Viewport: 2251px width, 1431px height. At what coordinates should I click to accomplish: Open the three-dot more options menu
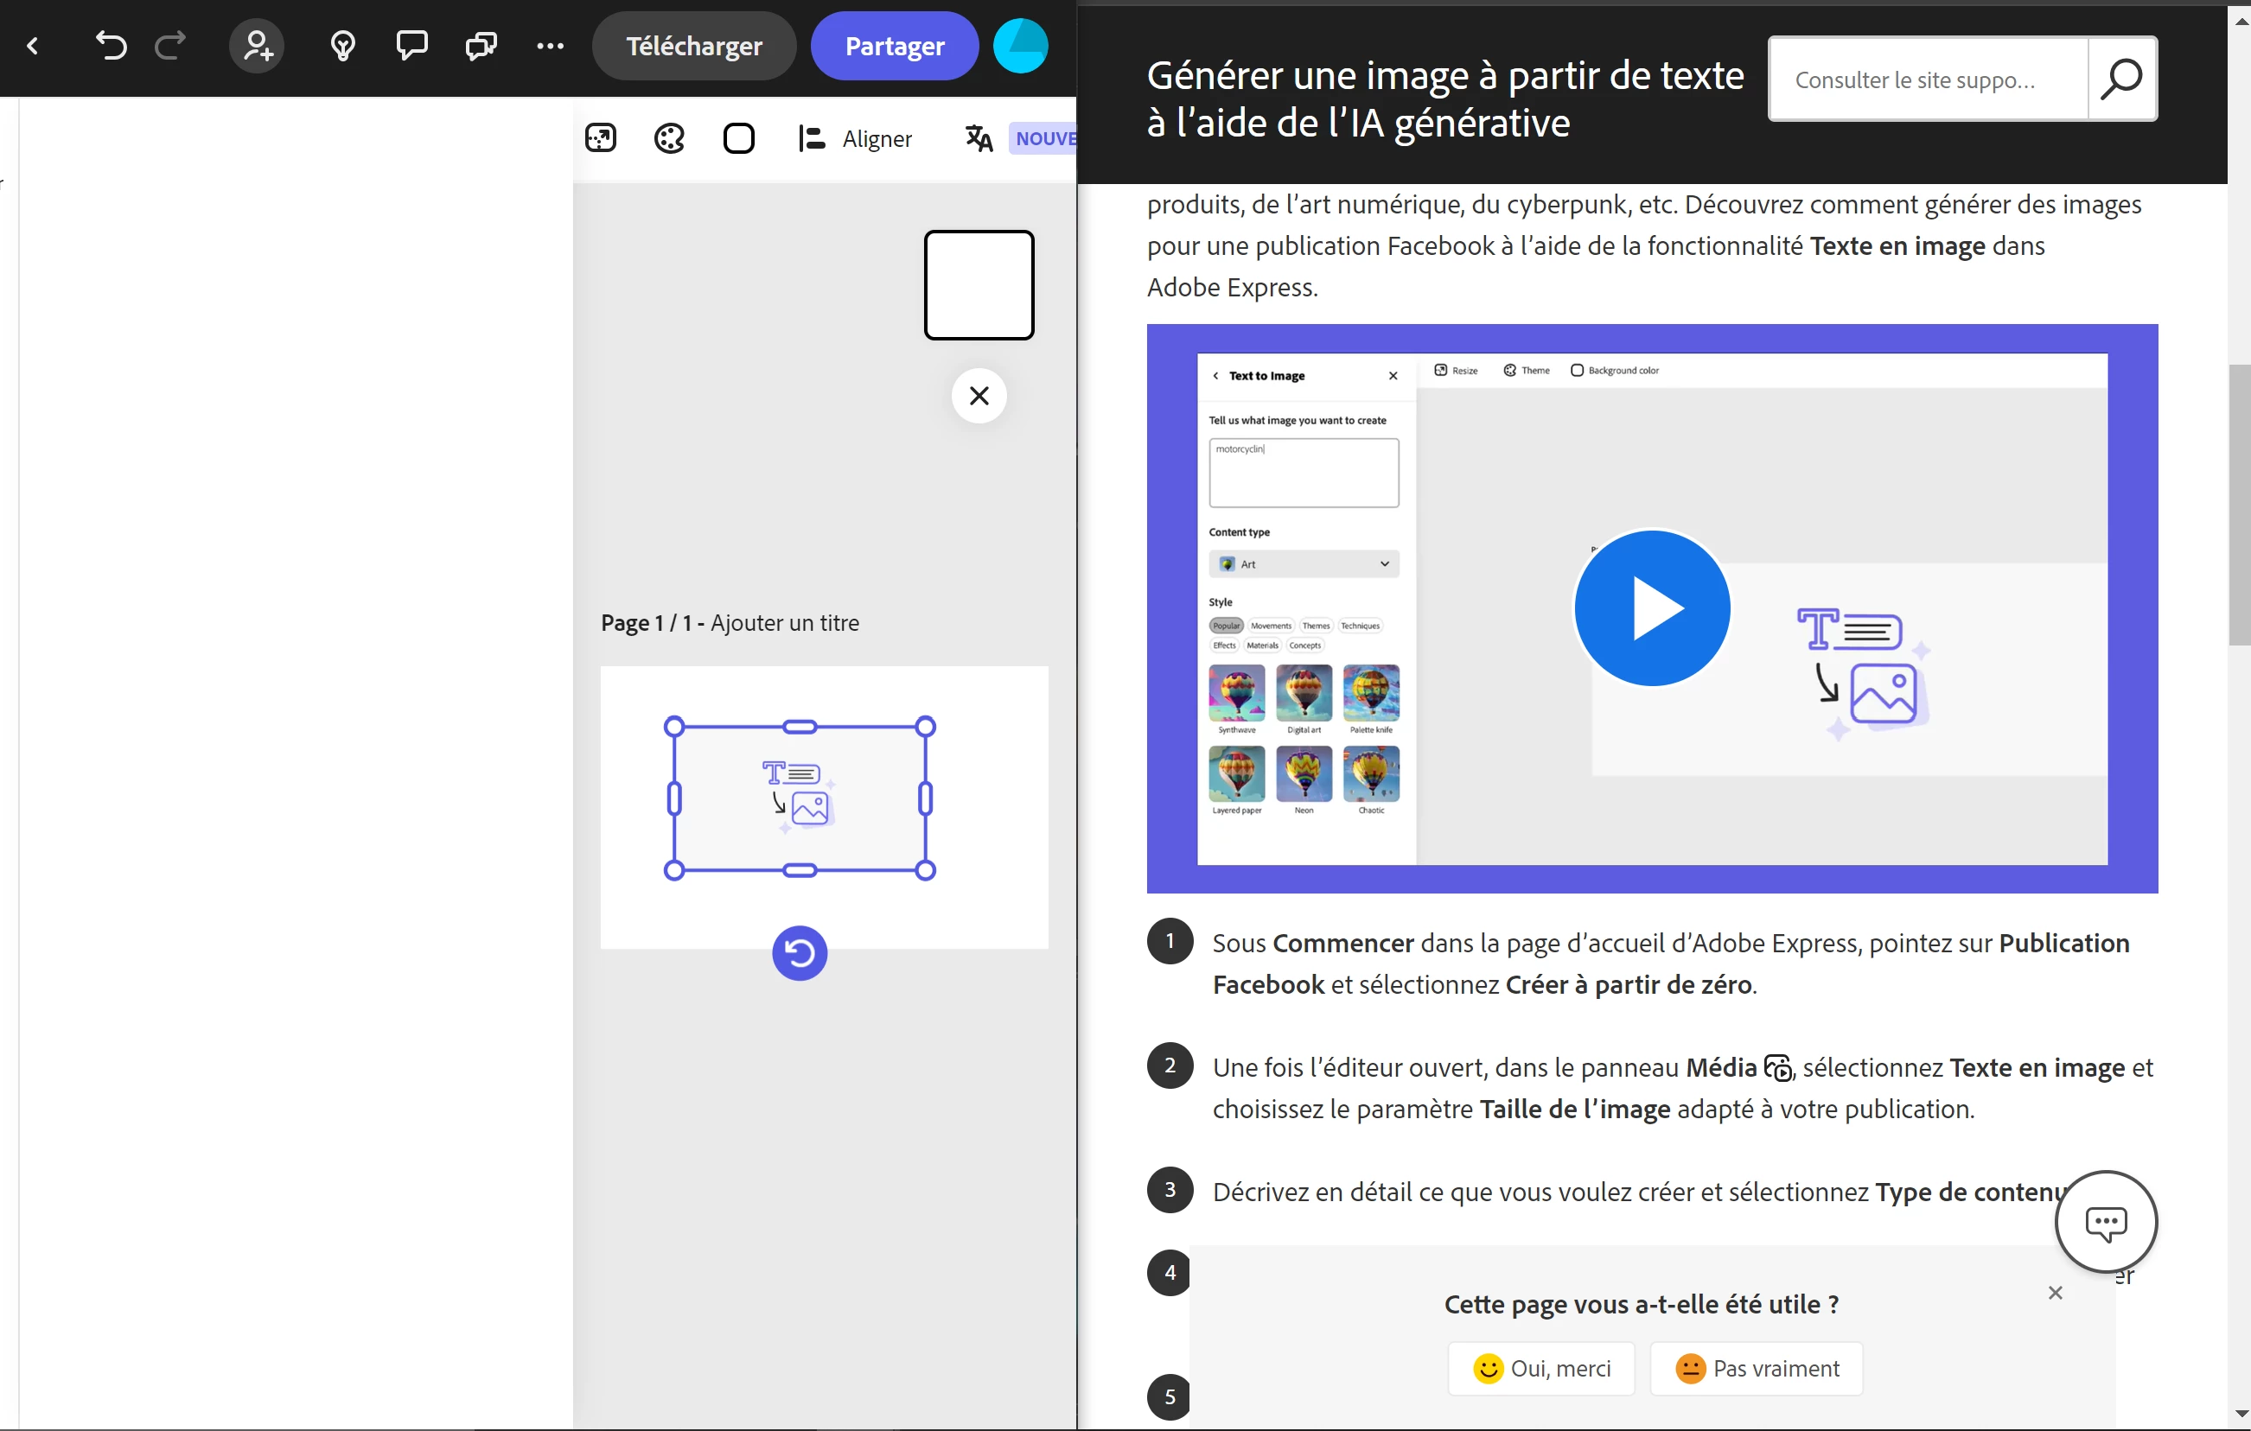[550, 45]
